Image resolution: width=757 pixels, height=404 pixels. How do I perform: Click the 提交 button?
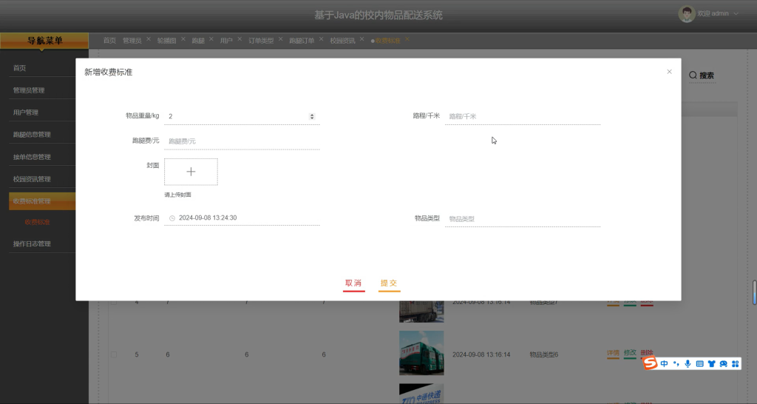click(389, 283)
